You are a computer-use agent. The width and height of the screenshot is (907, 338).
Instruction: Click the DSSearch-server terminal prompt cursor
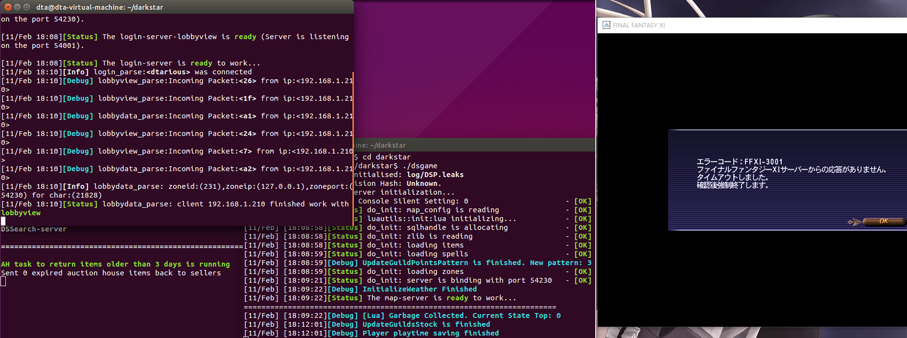3,281
